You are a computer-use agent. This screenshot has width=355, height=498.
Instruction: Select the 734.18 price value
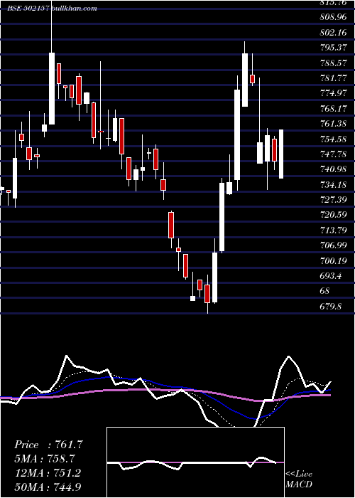coord(333,184)
